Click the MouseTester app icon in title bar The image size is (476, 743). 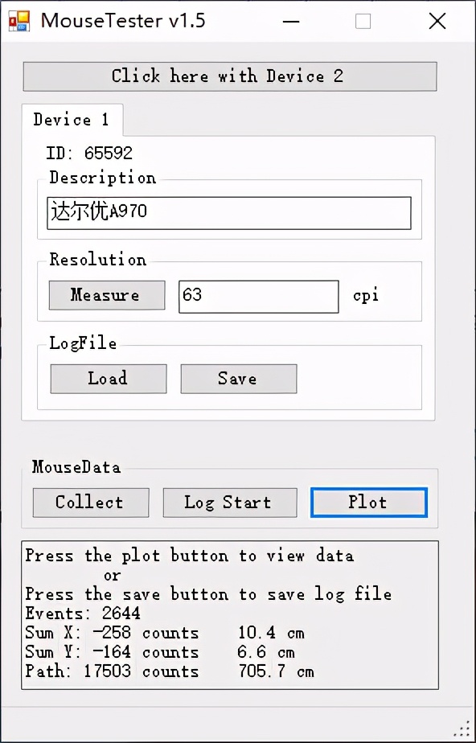point(19,21)
